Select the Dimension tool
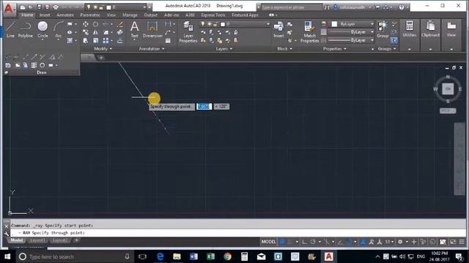 click(152, 29)
